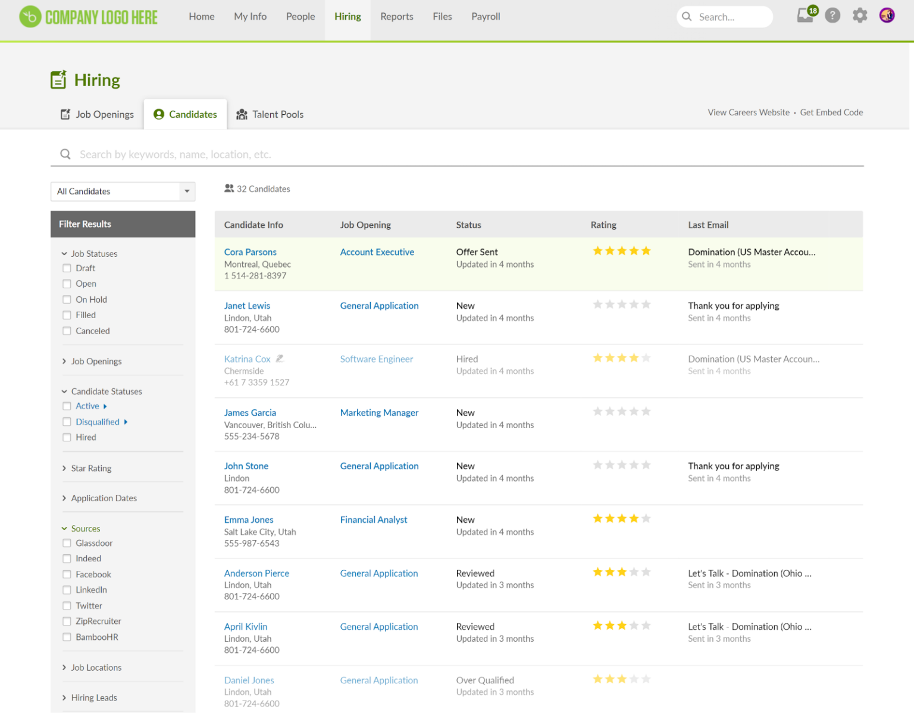Screen dimensions: 914x713
Task: Give Janet Lewis a five-star rating
Action: tap(646, 304)
